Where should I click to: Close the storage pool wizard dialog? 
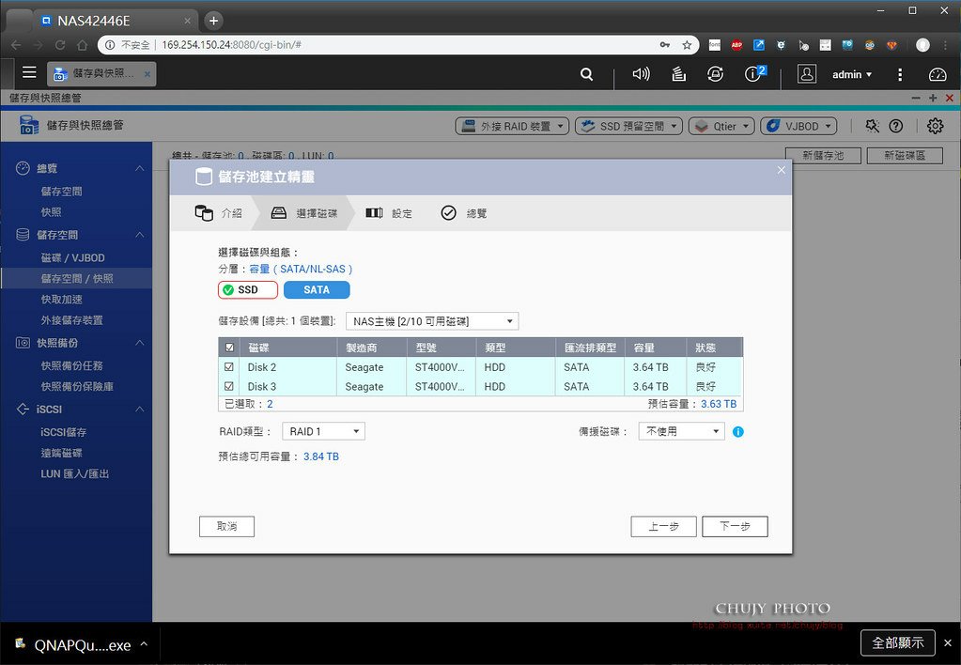coord(782,170)
